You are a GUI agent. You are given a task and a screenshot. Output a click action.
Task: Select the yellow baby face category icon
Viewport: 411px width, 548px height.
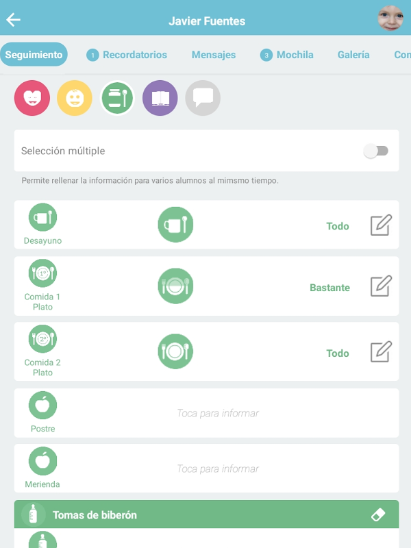[75, 98]
